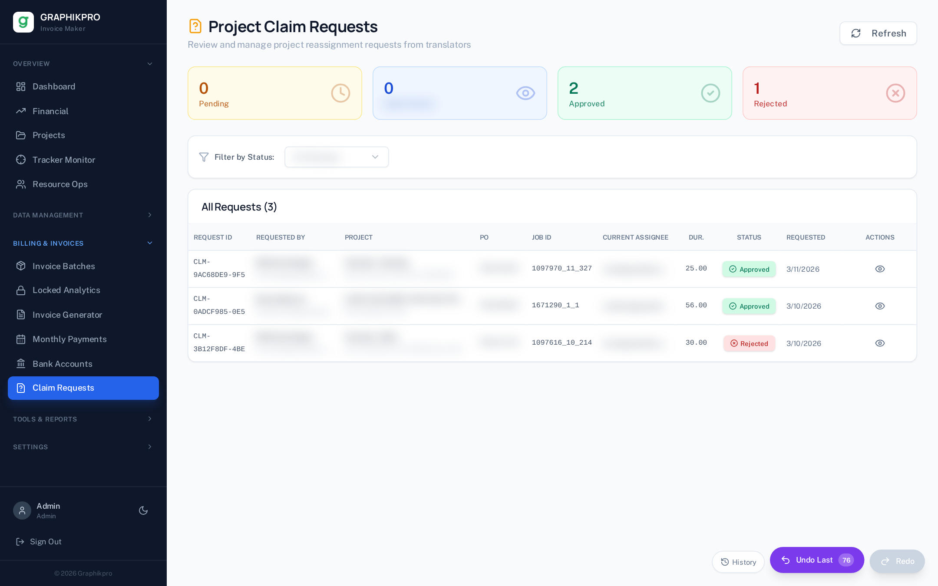Select the Rejected summary card
The image size is (938, 586).
[x=830, y=93]
